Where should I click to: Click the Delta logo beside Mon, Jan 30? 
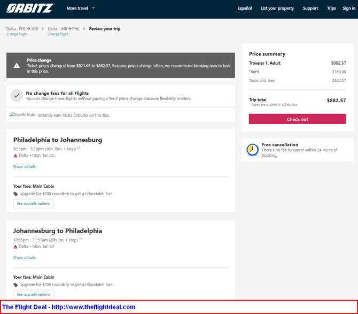[15, 247]
